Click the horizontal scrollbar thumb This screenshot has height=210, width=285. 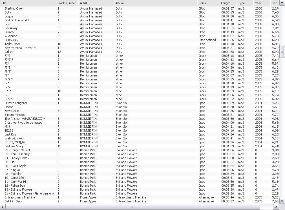click(133, 207)
